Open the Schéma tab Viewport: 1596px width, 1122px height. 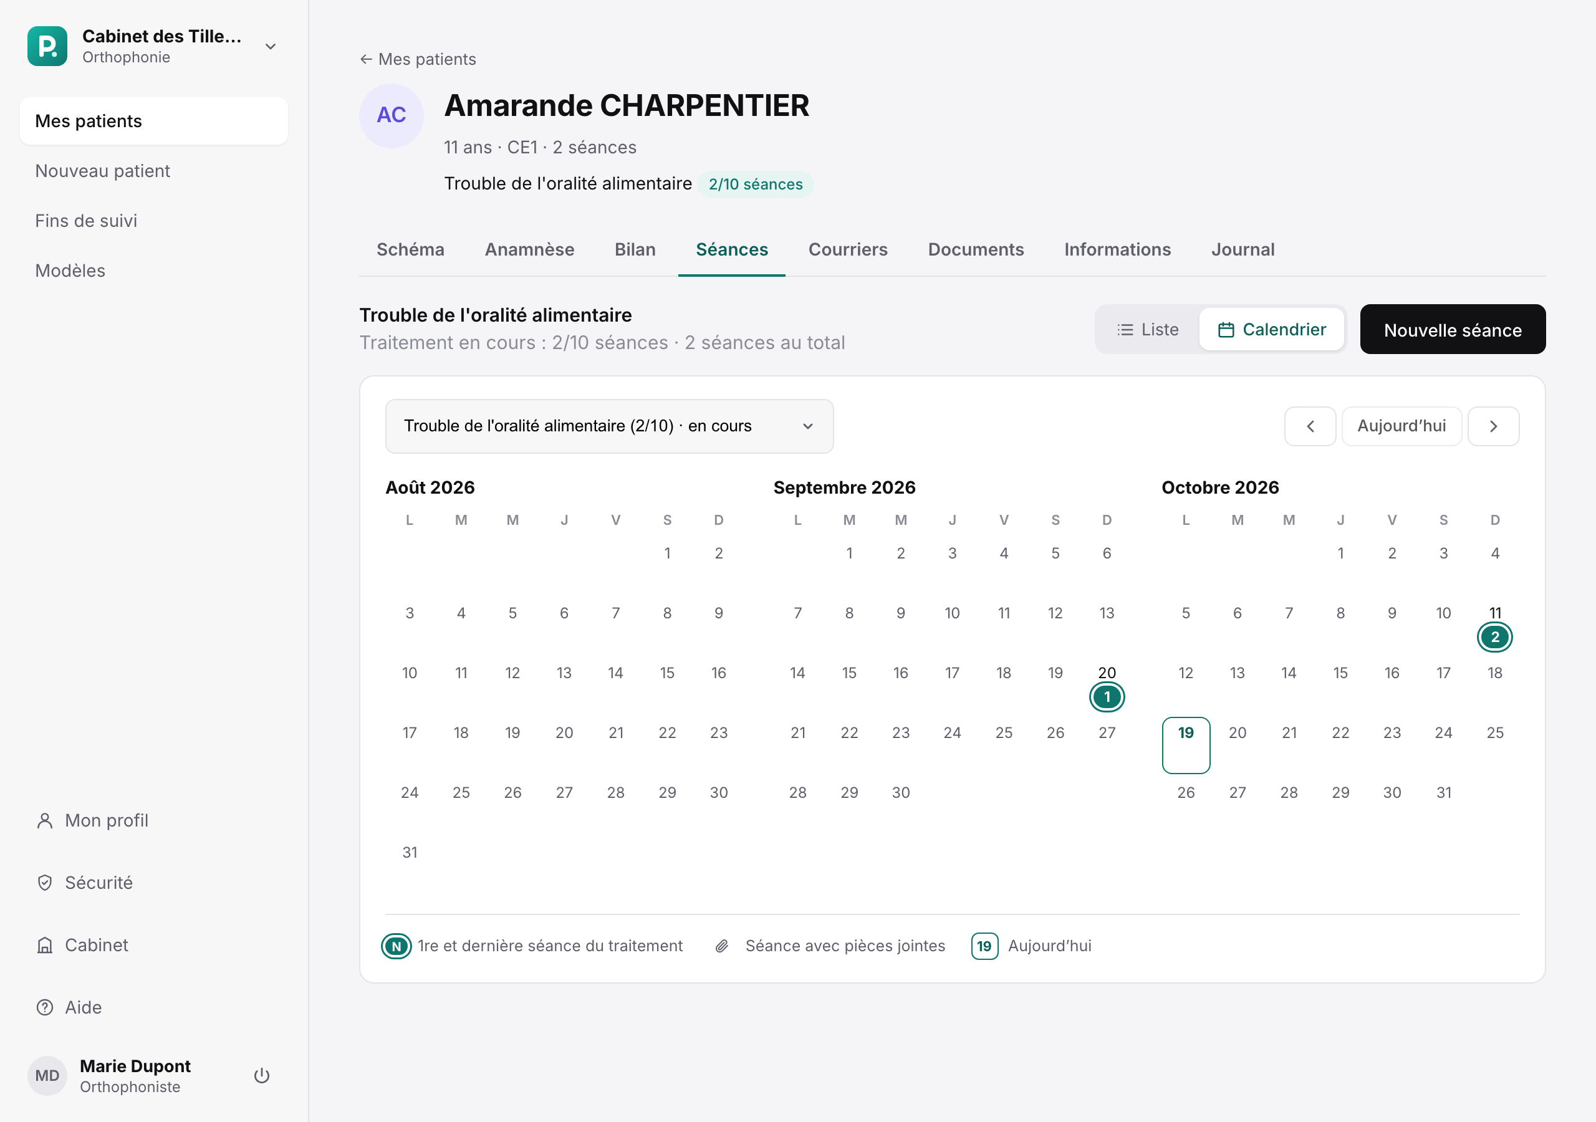[x=410, y=249]
